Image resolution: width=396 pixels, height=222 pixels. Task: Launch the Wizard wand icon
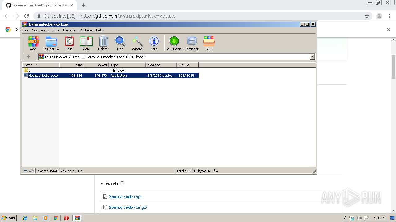(x=137, y=43)
